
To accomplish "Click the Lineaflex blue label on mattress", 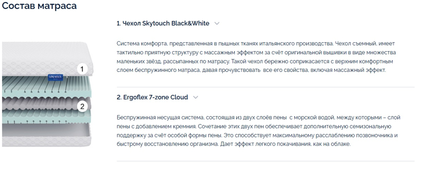I will 56,77.
